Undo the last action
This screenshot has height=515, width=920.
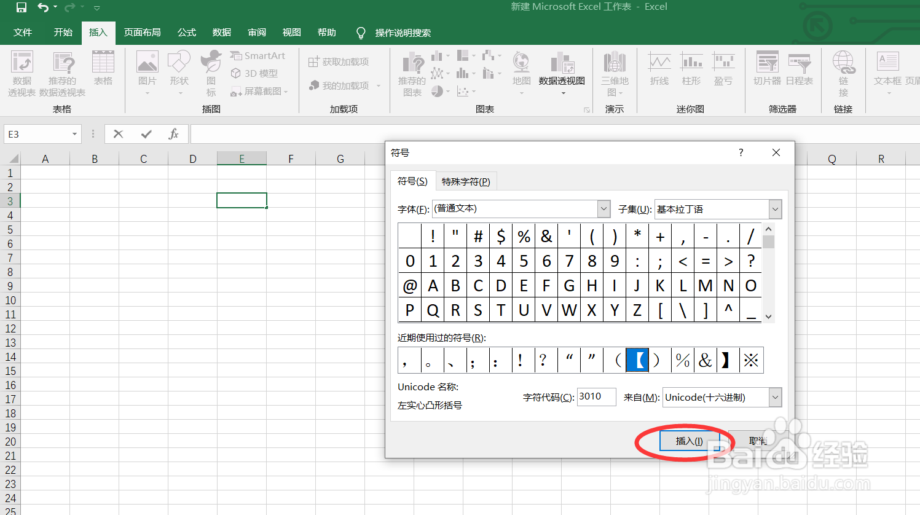pos(42,7)
